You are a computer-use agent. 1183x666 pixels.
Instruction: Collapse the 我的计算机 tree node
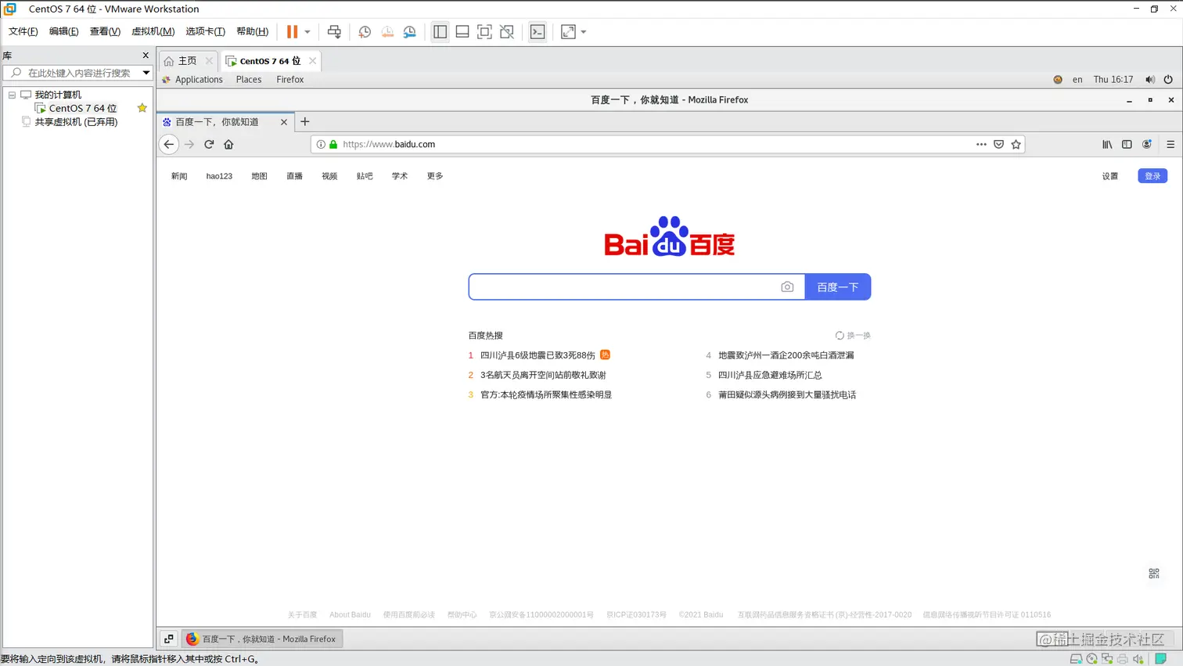point(12,95)
